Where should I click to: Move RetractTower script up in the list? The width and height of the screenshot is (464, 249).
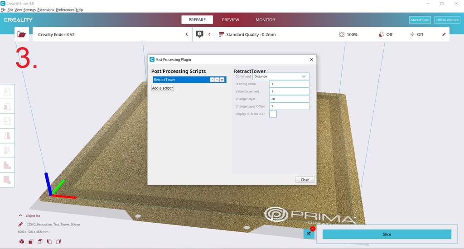coord(212,80)
